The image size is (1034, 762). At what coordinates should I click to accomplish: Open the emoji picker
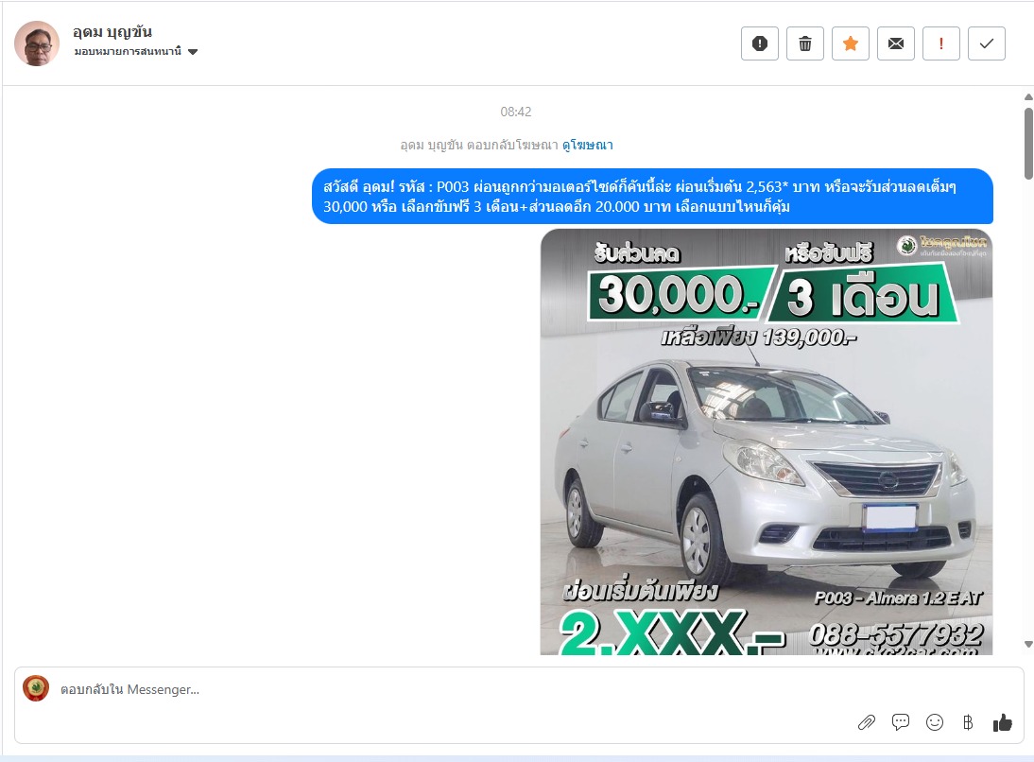[935, 722]
